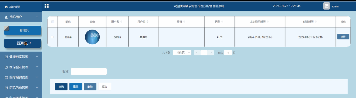This screenshot has height=98, width=356.
Task: Open 详情 for the admin row
Action: click(343, 37)
